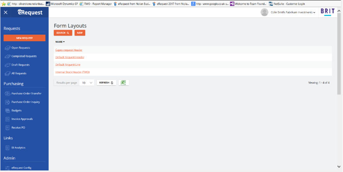
Task: Sort by the NAME column arrow
Action: [64, 42]
